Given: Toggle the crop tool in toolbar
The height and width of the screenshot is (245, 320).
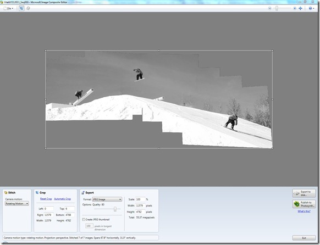Looking at the screenshot, I should pyautogui.click(x=21, y=8).
